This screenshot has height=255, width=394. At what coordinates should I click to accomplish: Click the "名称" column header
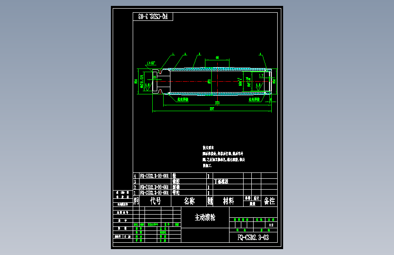189,201
